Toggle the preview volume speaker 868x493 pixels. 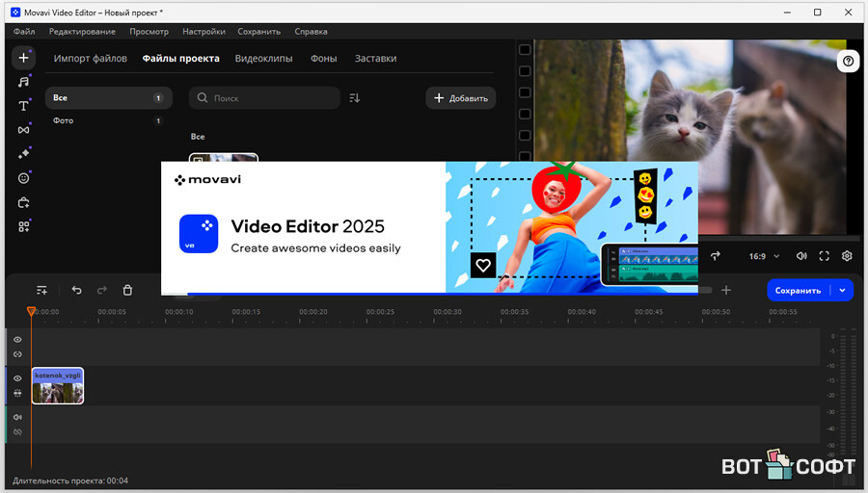point(801,256)
